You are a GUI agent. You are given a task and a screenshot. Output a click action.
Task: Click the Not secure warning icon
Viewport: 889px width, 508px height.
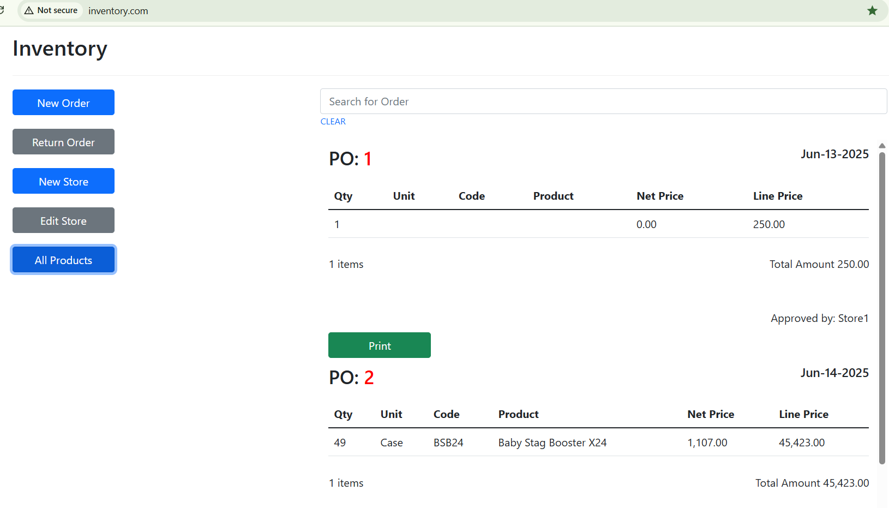coord(29,10)
